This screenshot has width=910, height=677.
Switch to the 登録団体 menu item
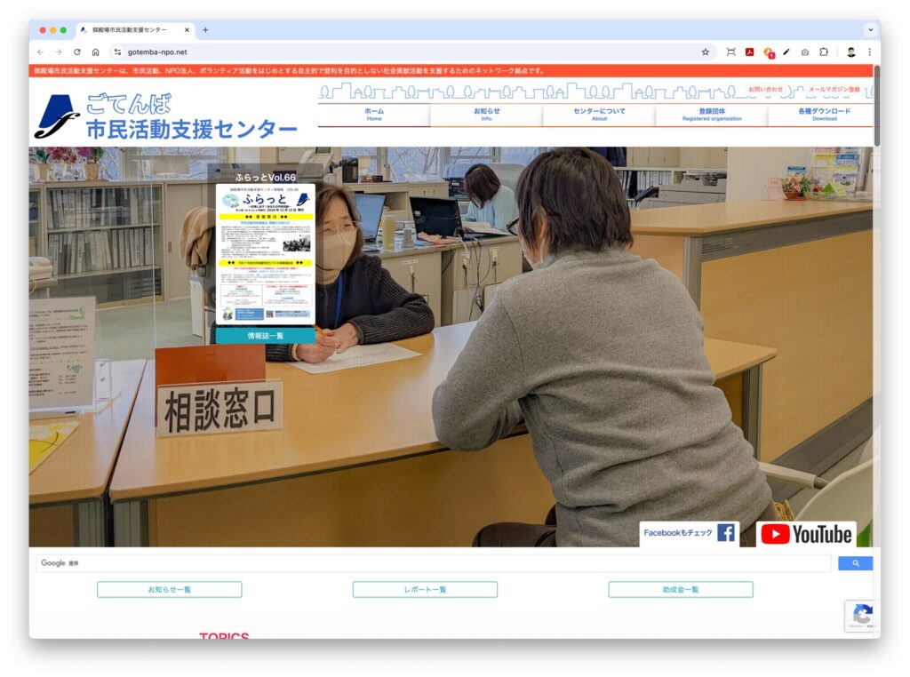711,115
